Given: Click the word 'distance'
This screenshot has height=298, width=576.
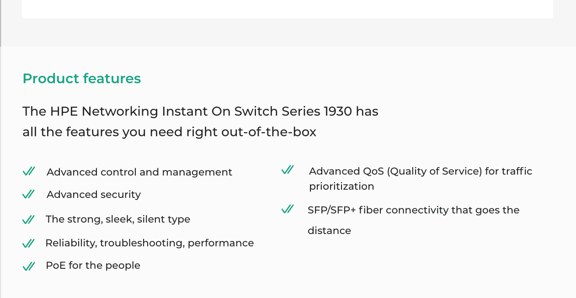Looking at the screenshot, I should tap(329, 231).
